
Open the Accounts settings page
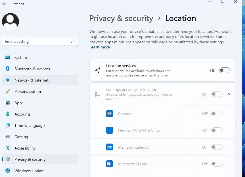22,114
